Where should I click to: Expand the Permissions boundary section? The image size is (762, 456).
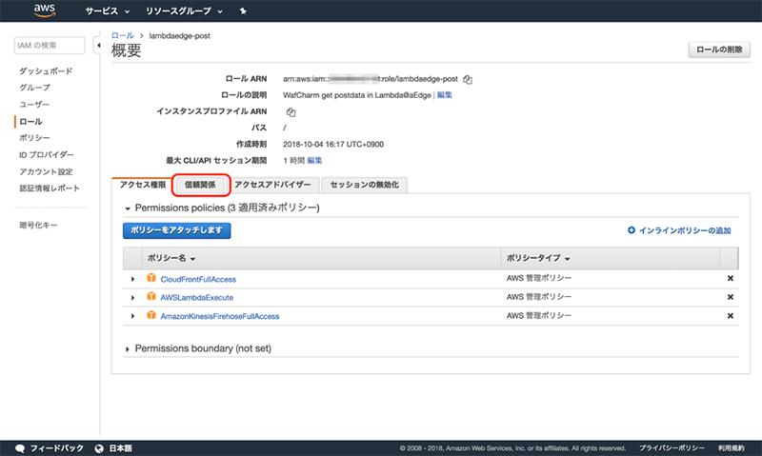[x=129, y=349]
